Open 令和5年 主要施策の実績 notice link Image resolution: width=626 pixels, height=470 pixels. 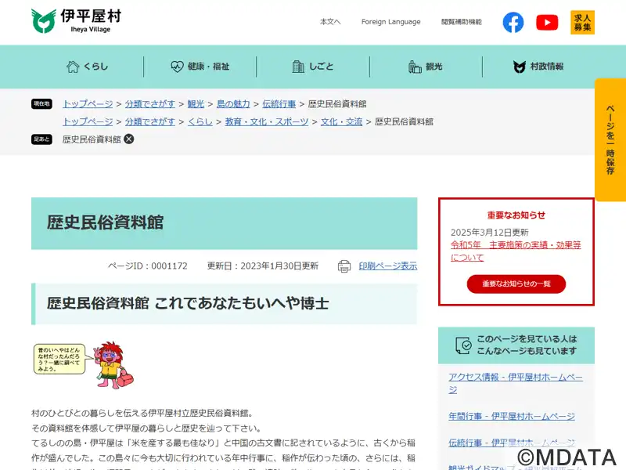(x=515, y=251)
